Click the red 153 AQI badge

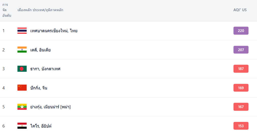(x=241, y=126)
